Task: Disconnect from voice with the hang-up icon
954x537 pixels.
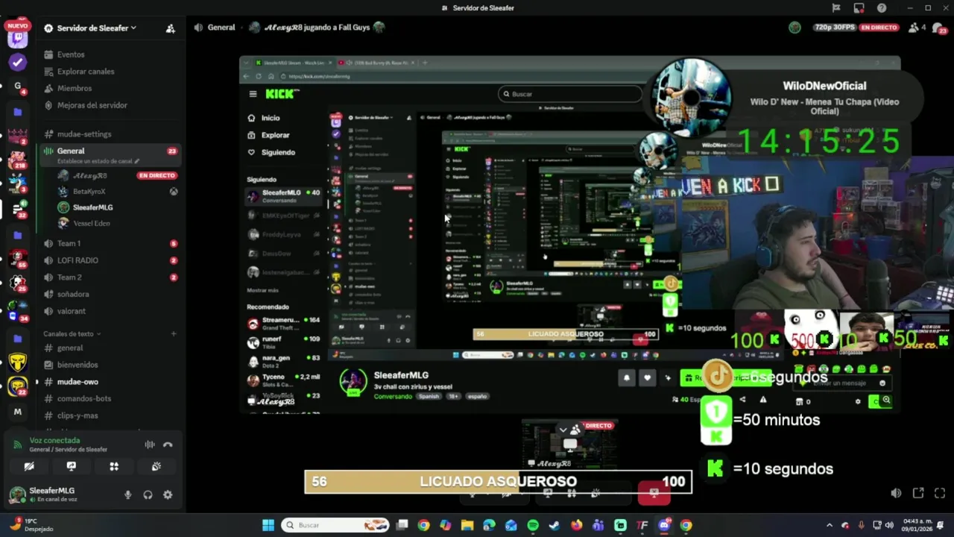Action: click(168, 445)
